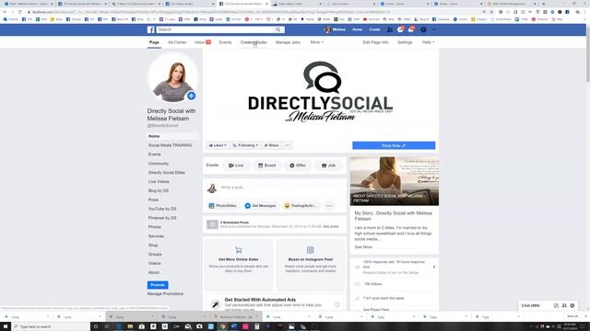Screen dimensions: 590x331
Task: Open the Messenger icon in top bar
Action: 400,29
